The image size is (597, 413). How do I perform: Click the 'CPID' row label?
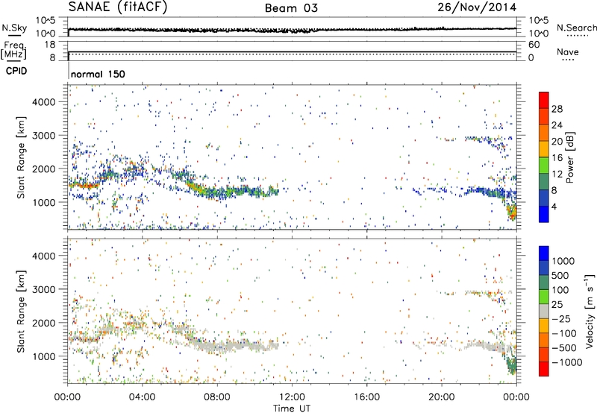16,71
